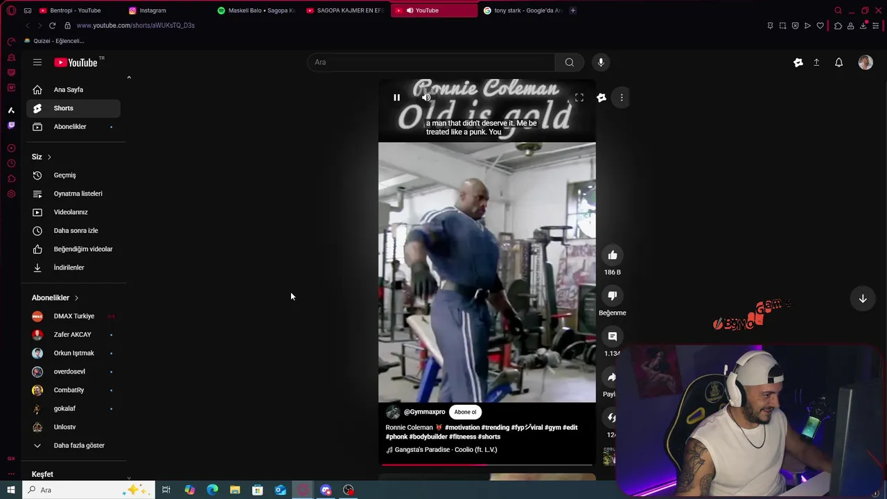Open the Opera menu logo

tap(11, 10)
